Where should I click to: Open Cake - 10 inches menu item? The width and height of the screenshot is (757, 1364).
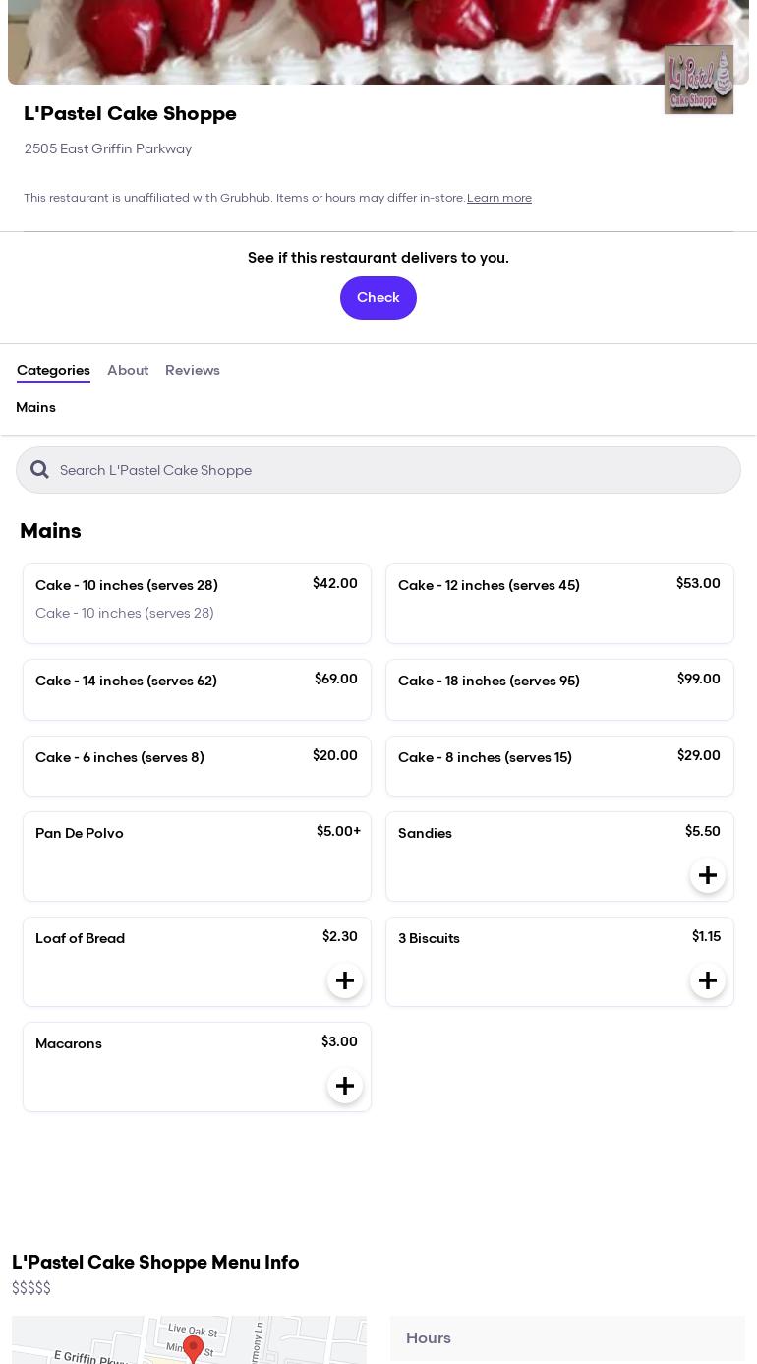pos(197,604)
